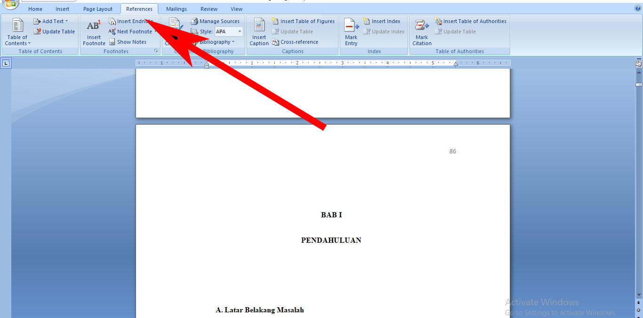Expand the Add Text dropdown

coord(51,21)
